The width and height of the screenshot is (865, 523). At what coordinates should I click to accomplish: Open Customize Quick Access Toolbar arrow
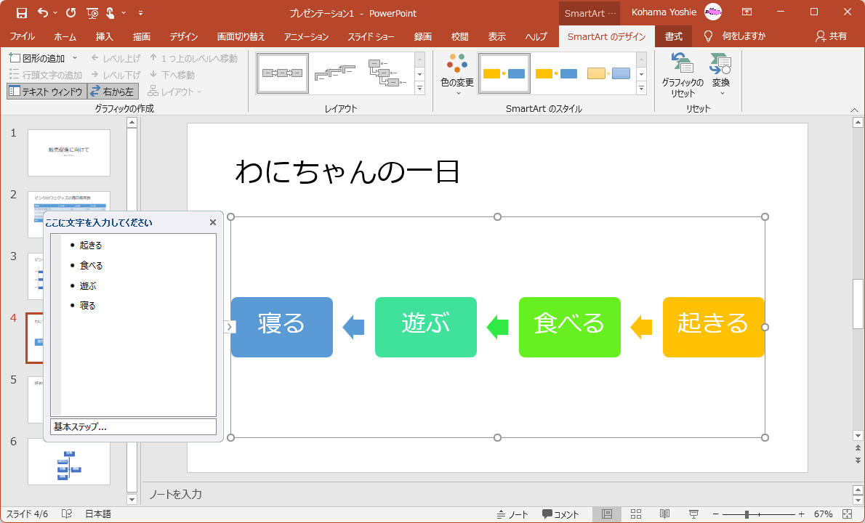point(141,12)
